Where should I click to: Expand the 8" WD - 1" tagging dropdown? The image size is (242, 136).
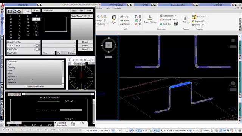205,25
